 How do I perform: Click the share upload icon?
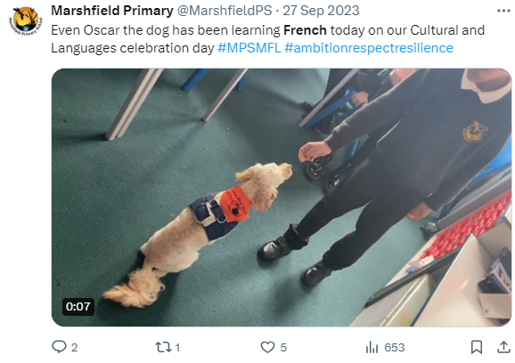pyautogui.click(x=503, y=347)
